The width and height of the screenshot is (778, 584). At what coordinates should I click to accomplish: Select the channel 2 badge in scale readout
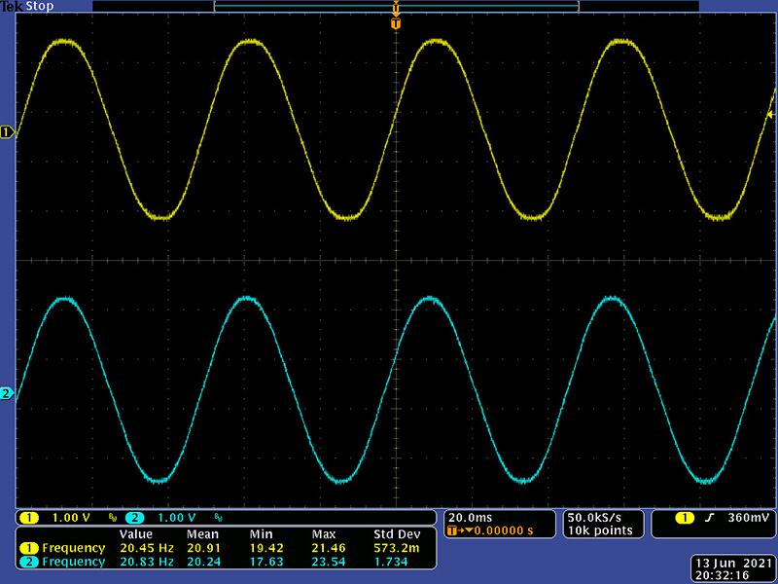(x=134, y=517)
